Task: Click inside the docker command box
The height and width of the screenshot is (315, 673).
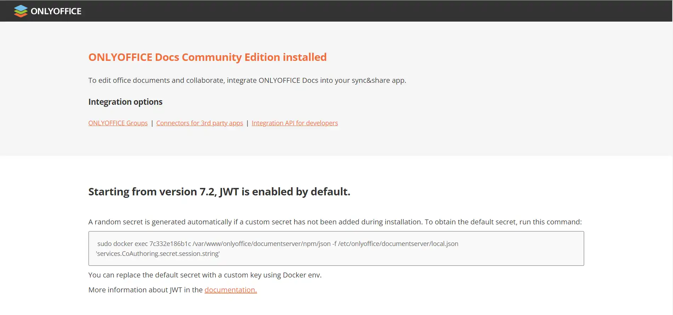Action: point(336,248)
